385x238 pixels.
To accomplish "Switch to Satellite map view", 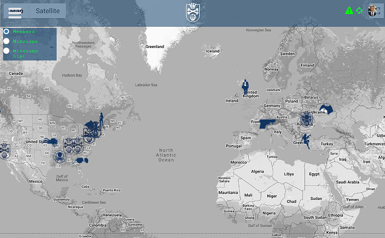I will 47,11.
